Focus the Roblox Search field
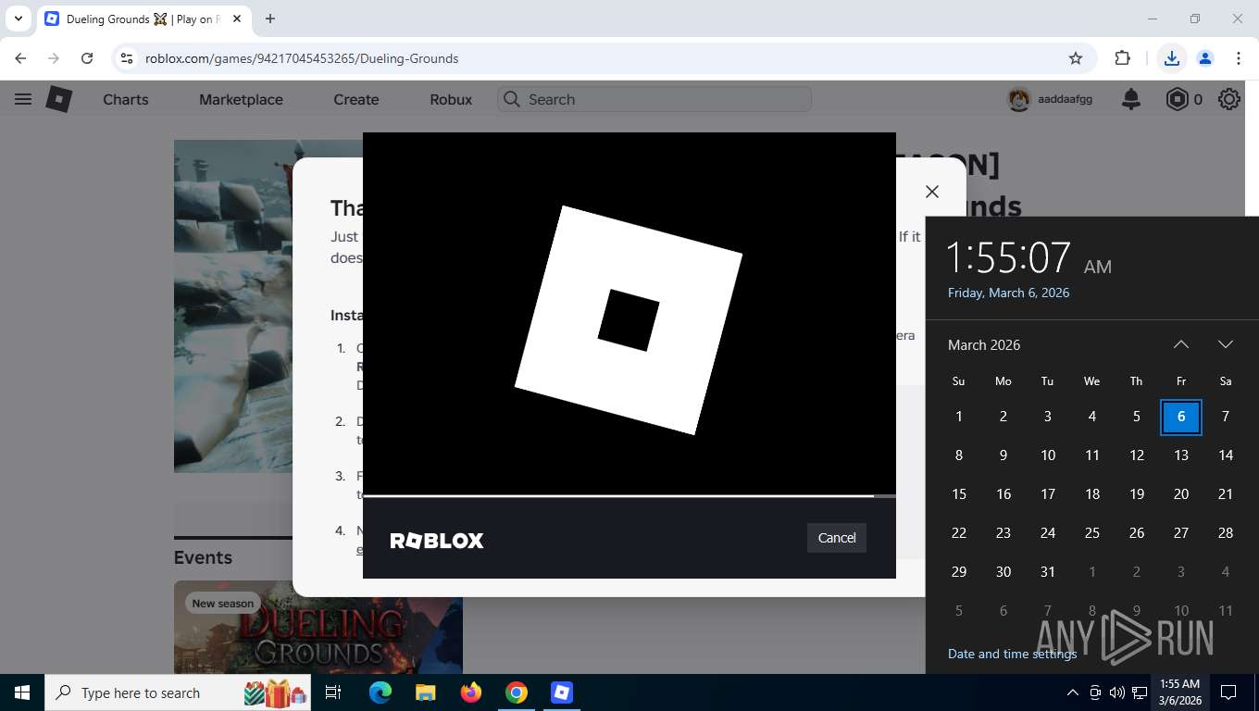1259x711 pixels. click(654, 99)
